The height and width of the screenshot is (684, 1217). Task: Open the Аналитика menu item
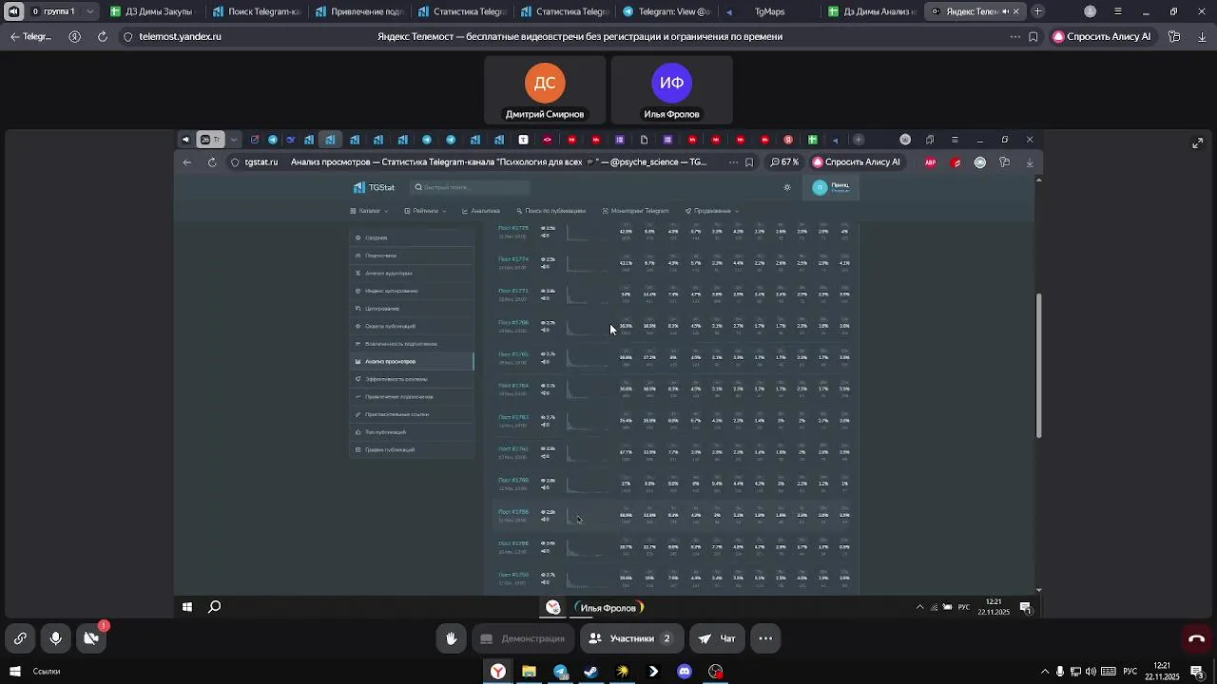coord(481,211)
